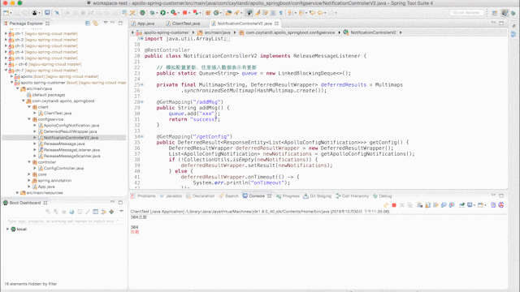Click Collapse All in Package Explorer
The height and width of the screenshot is (292, 520).
tap(88, 24)
